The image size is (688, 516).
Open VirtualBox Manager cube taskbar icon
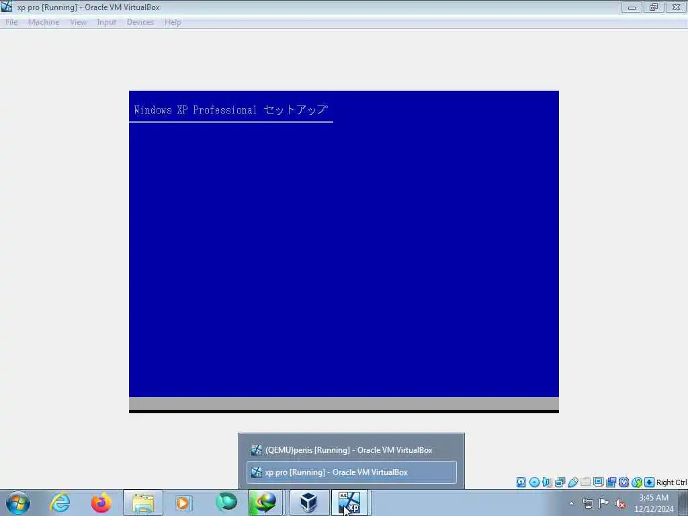click(309, 503)
